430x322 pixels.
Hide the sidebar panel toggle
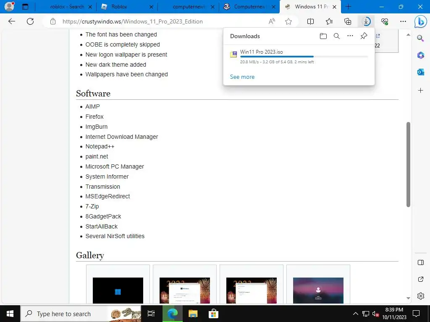pos(420,262)
